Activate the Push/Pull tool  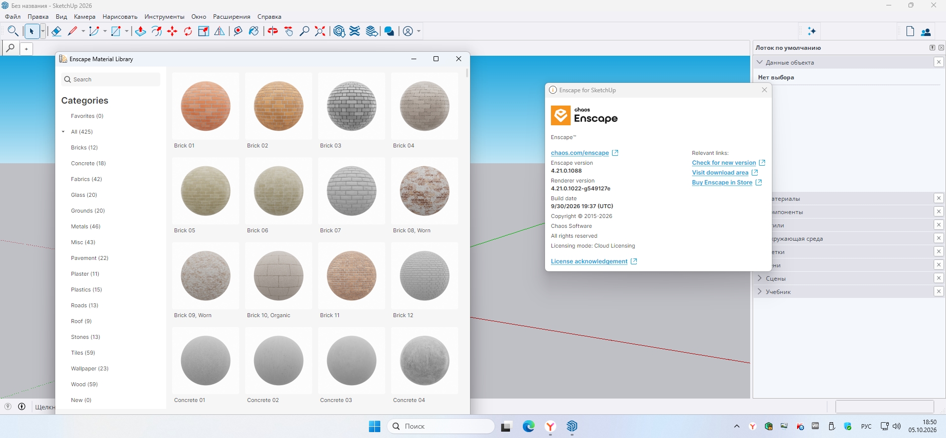tap(141, 31)
